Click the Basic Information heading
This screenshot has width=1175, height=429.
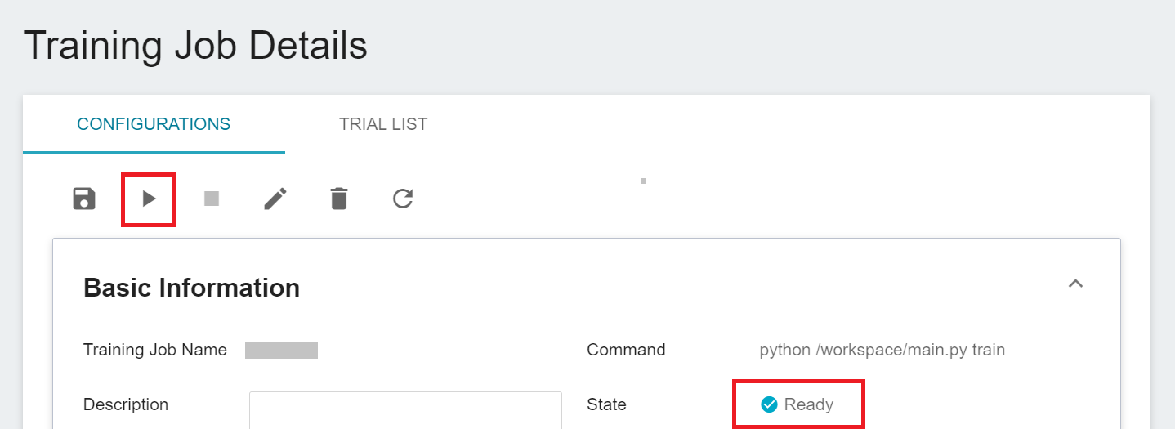(x=192, y=288)
